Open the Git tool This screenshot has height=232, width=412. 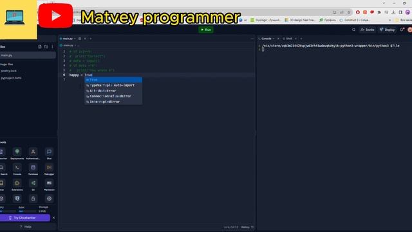coord(33,185)
